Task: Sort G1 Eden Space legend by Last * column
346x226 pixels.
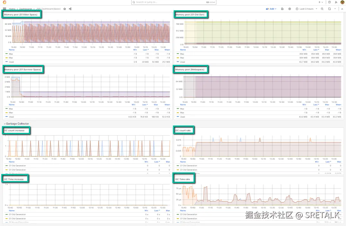Action: [146, 50]
